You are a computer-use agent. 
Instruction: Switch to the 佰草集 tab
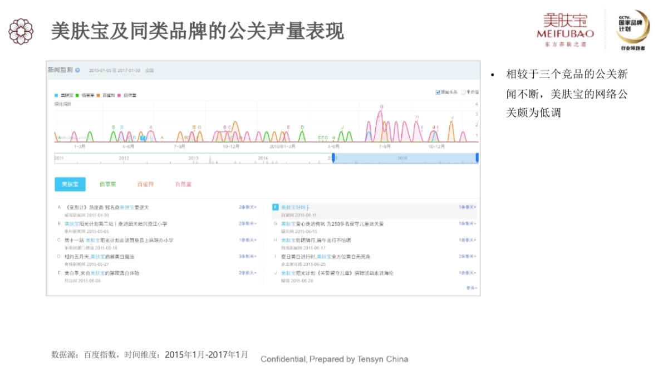[107, 184]
